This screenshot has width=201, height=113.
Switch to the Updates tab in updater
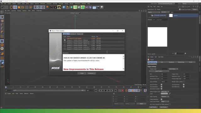coord(66,34)
